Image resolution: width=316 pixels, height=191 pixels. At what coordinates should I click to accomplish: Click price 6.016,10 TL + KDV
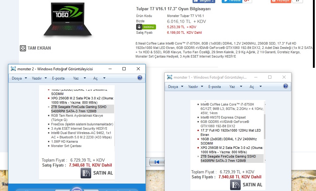tap(186, 21)
